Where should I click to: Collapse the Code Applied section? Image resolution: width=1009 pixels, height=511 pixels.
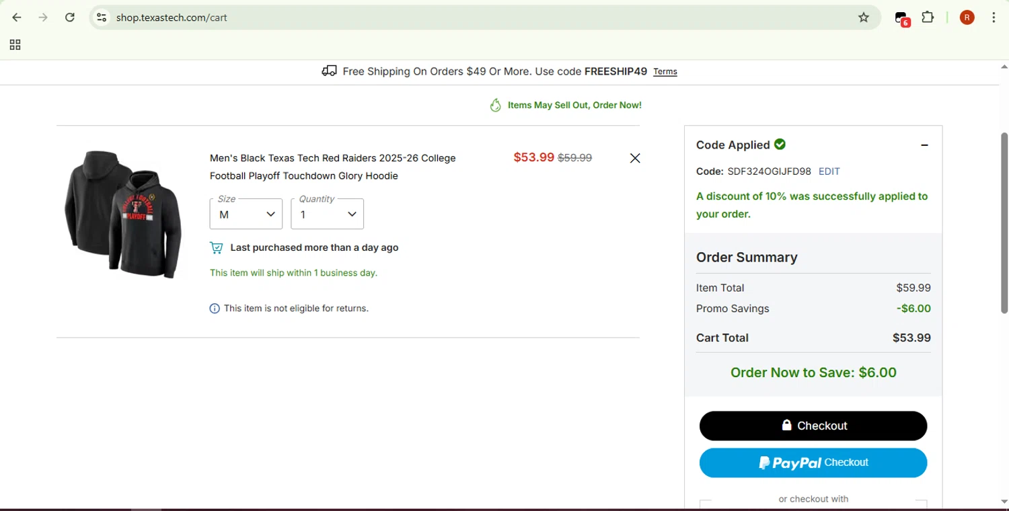(924, 145)
